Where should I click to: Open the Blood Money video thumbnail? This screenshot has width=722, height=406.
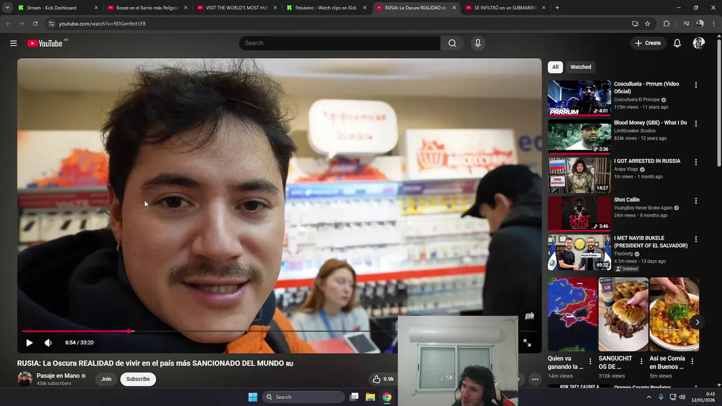(x=579, y=136)
